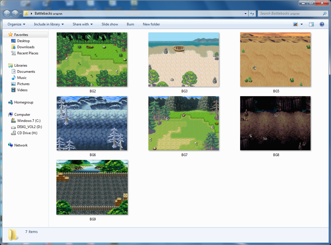Select Libraries in navigation pane
The image size is (331, 245).
[x=21, y=65]
